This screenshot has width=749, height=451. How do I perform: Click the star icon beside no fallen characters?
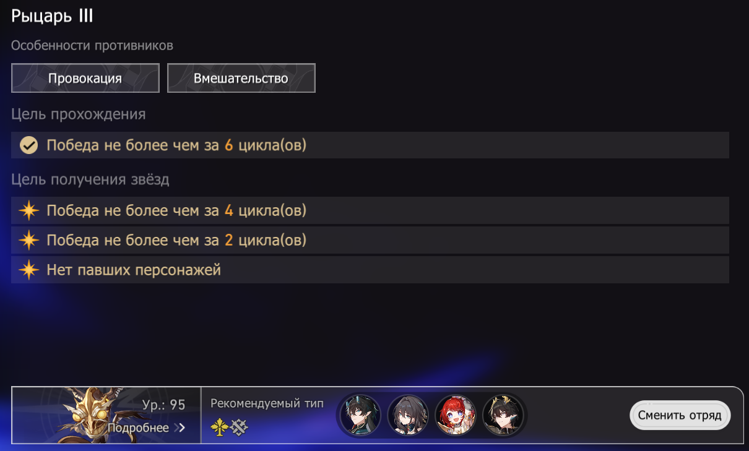(28, 270)
